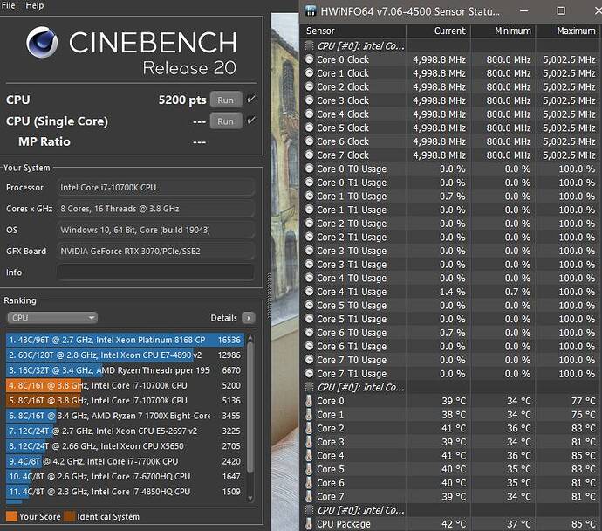Screen dimensions: 602x531
Task: Click the Core 5 temperature thermometer icon
Action: [x=309, y=469]
